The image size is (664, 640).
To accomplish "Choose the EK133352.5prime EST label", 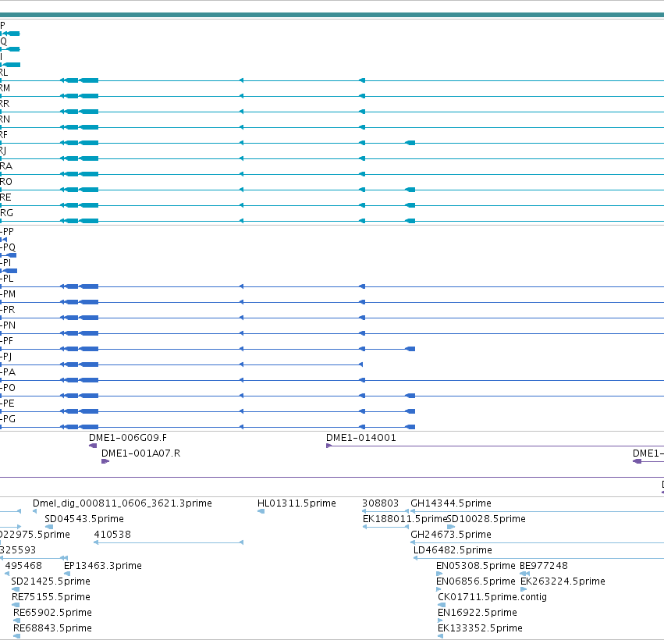I will coord(480,628).
